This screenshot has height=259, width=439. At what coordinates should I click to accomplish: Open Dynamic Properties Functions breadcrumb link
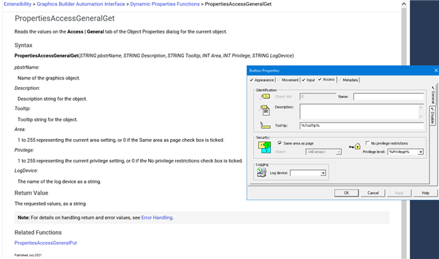165,4
